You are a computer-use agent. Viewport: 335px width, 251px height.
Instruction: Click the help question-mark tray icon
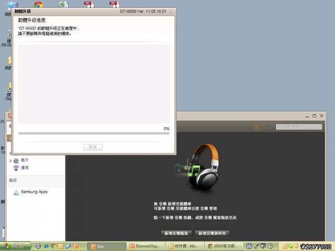[x=270, y=246]
